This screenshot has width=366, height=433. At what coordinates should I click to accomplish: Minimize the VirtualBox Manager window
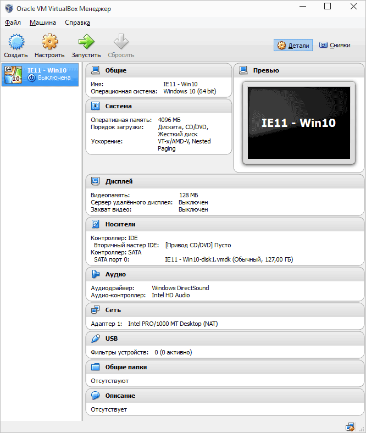303,7
